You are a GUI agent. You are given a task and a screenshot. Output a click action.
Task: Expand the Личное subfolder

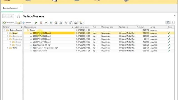10,42
